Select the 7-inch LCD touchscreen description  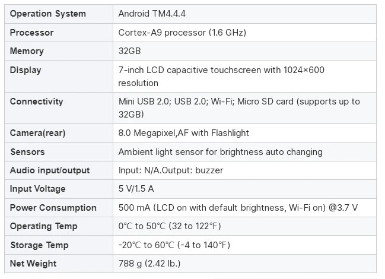pyautogui.click(x=221, y=77)
